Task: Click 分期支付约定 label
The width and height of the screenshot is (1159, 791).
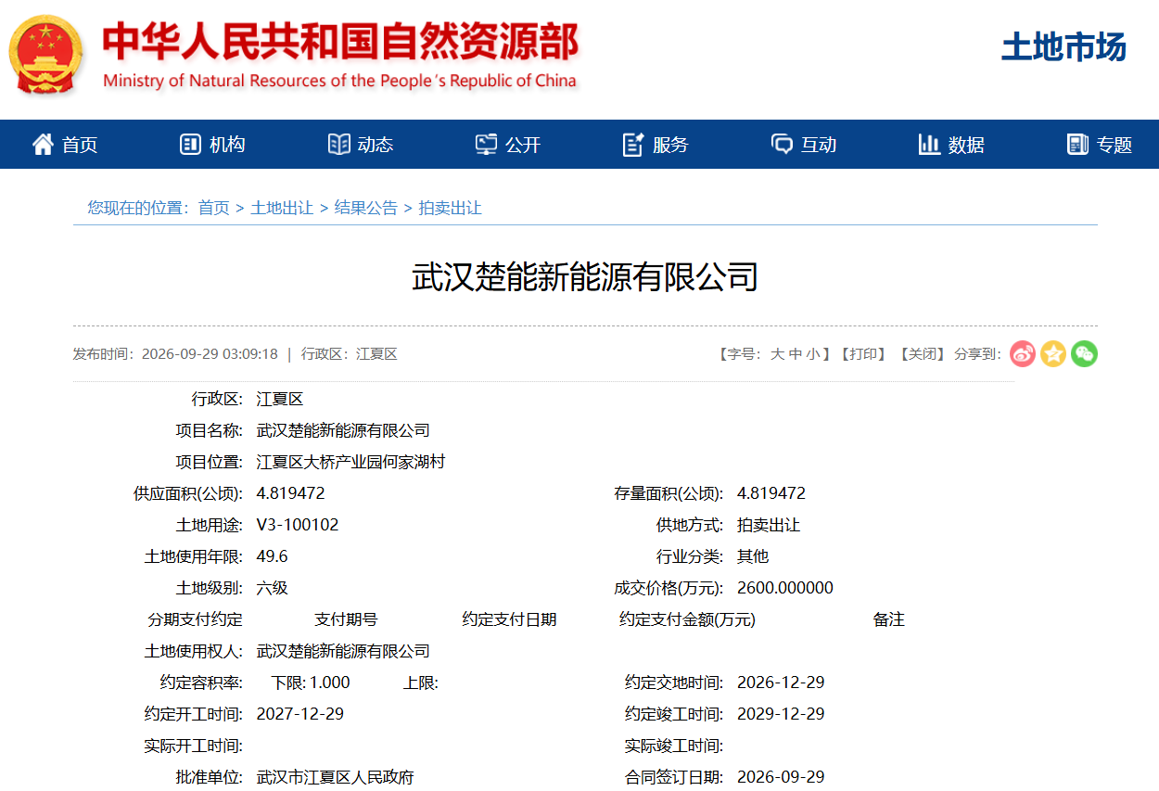Action: [195, 619]
